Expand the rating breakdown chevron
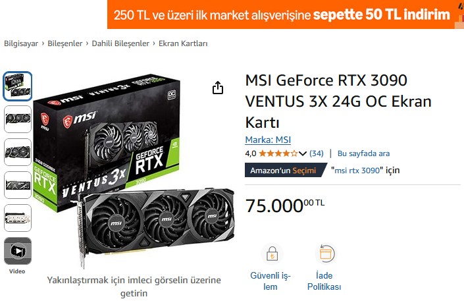The height and width of the screenshot is (301, 464). pyautogui.click(x=303, y=153)
